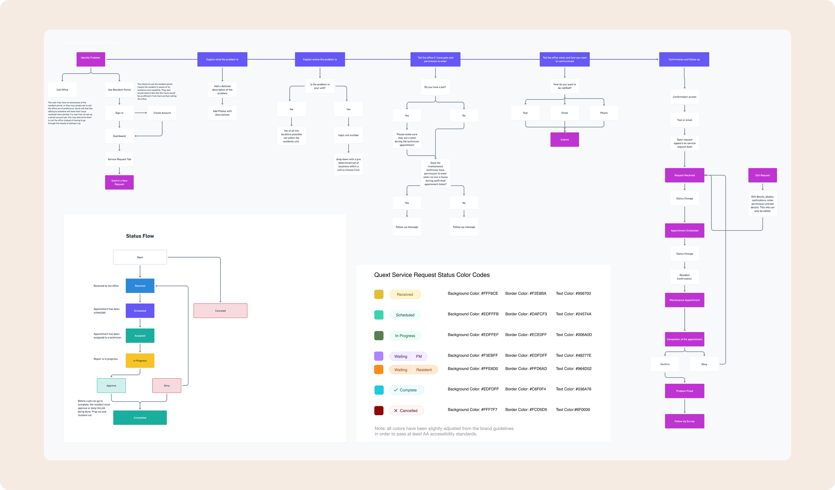Viewport: 835px width, 490px height.
Task: Click the yellow Received color swatch
Action: coord(379,294)
